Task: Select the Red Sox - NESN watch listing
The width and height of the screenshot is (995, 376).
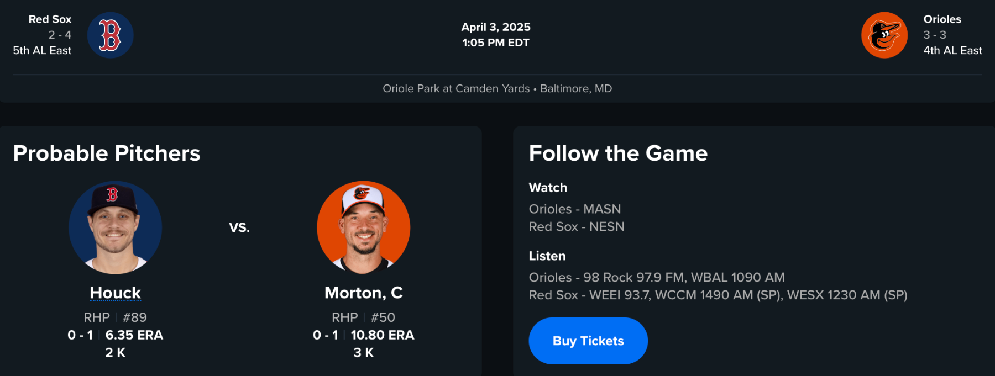Action: click(577, 227)
